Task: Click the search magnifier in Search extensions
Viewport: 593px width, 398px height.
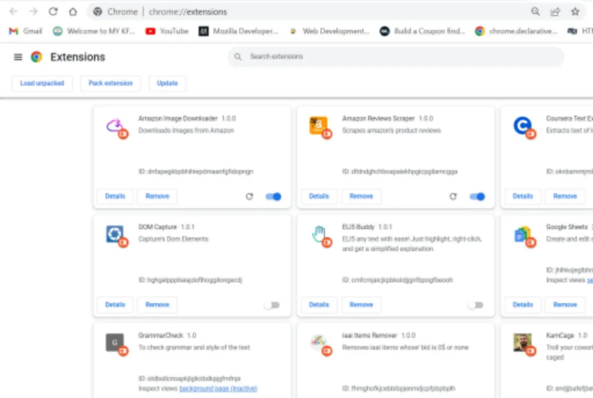Action: [238, 57]
